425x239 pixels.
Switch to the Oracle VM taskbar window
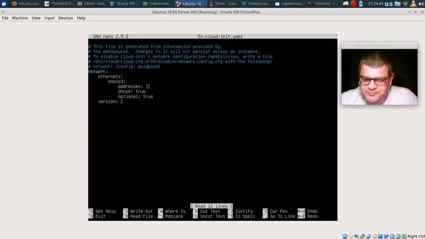click(x=125, y=3)
